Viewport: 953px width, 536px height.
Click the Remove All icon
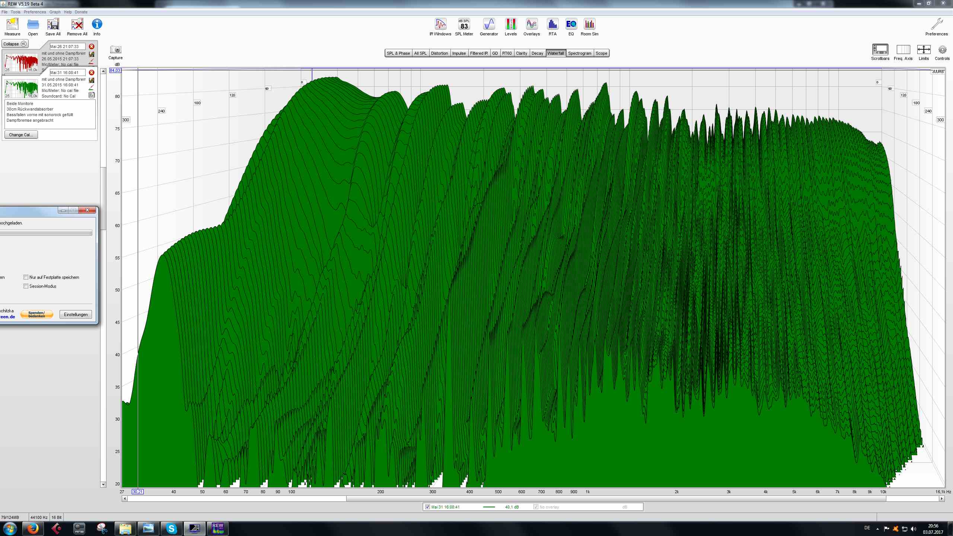[77, 25]
